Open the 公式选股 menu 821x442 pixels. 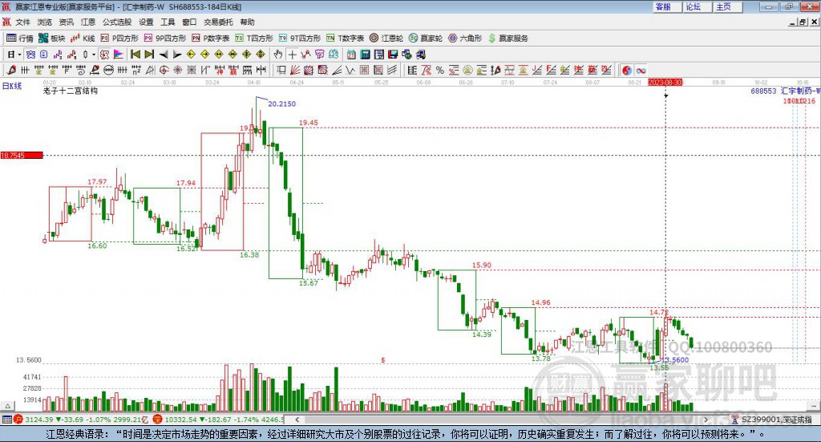tap(117, 22)
